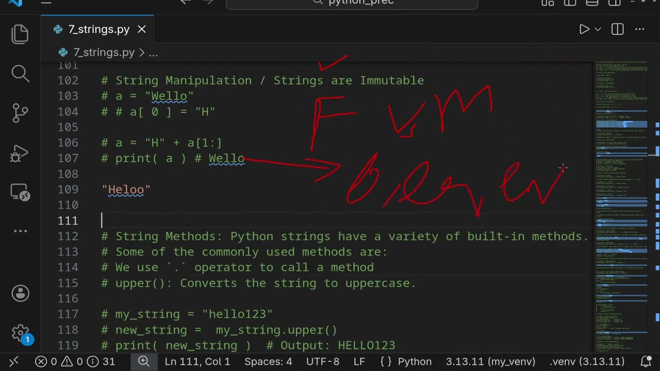Click 'upper(): Converts the string' comment

coord(258,283)
